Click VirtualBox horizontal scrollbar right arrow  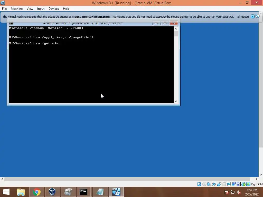[x=257, y=179]
